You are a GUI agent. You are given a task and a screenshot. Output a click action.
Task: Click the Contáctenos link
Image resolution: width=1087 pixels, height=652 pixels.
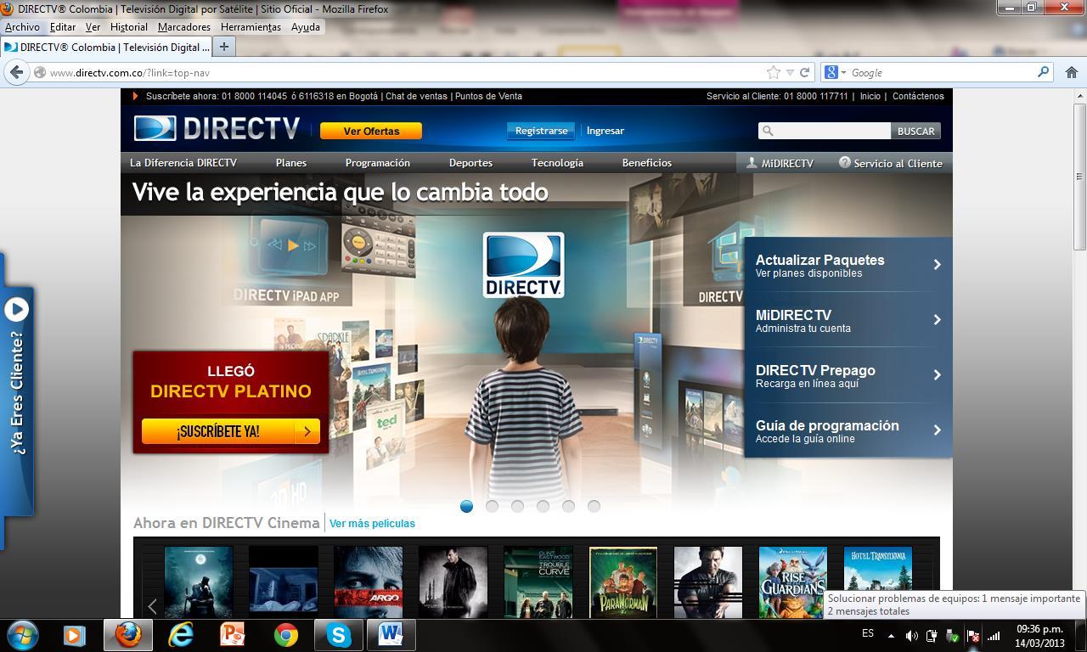click(918, 96)
